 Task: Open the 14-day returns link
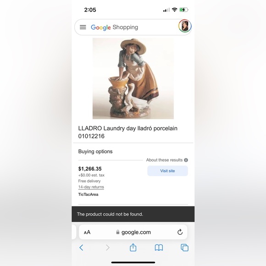pyautogui.click(x=91, y=187)
